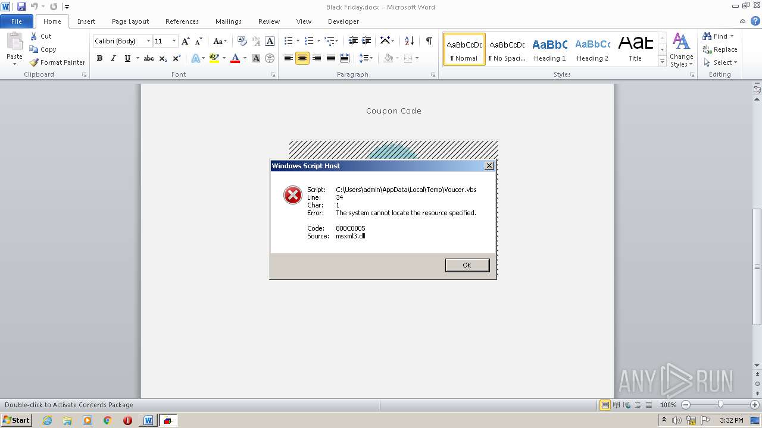
Task: Click the Cut command
Action: coord(40,36)
